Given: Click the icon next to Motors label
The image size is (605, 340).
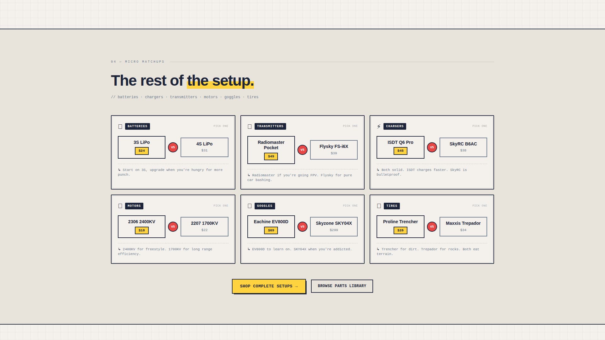Looking at the screenshot, I should coord(120,206).
